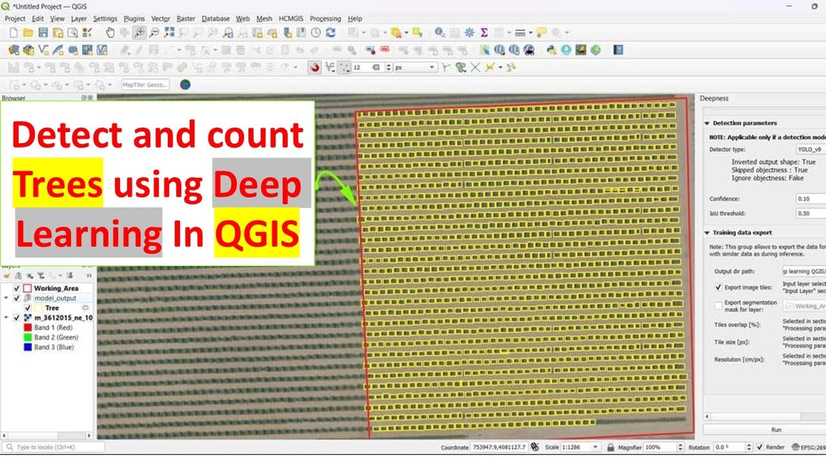Open the HCMGIS menu
This screenshot has height=464, width=826.
291,19
